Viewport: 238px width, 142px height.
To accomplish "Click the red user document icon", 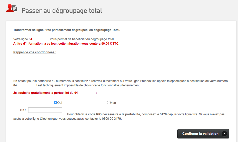I will pos(12,8).
